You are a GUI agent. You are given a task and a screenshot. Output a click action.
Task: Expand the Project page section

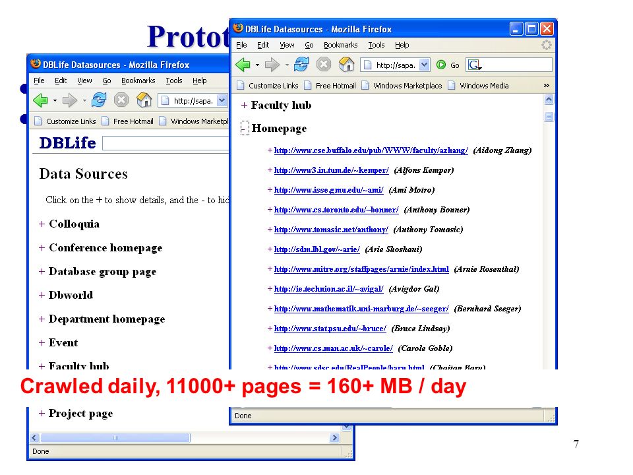pos(42,414)
